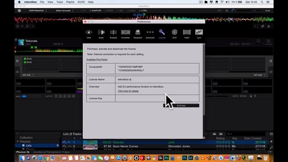Sort tracks by Key column
Image resolution: width=288 pixels, height=162 pixels.
coord(235,138)
